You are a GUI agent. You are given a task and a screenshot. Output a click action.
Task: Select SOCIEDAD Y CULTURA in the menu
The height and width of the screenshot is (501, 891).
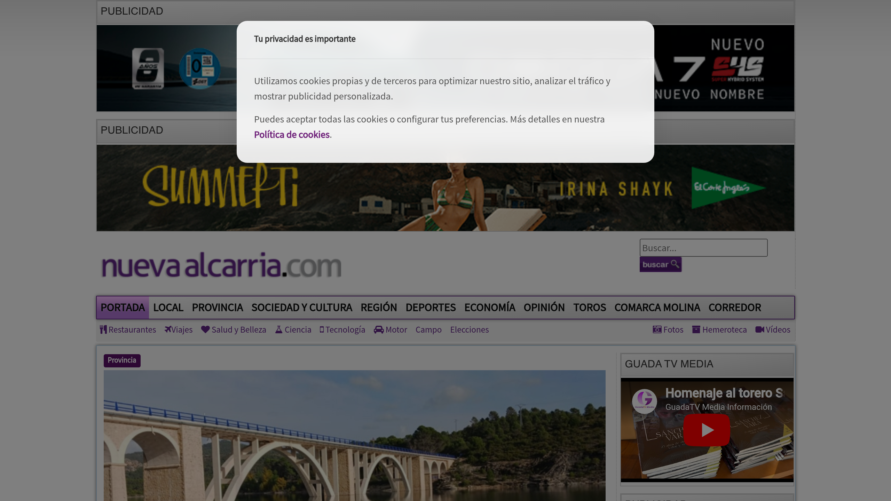[302, 308]
